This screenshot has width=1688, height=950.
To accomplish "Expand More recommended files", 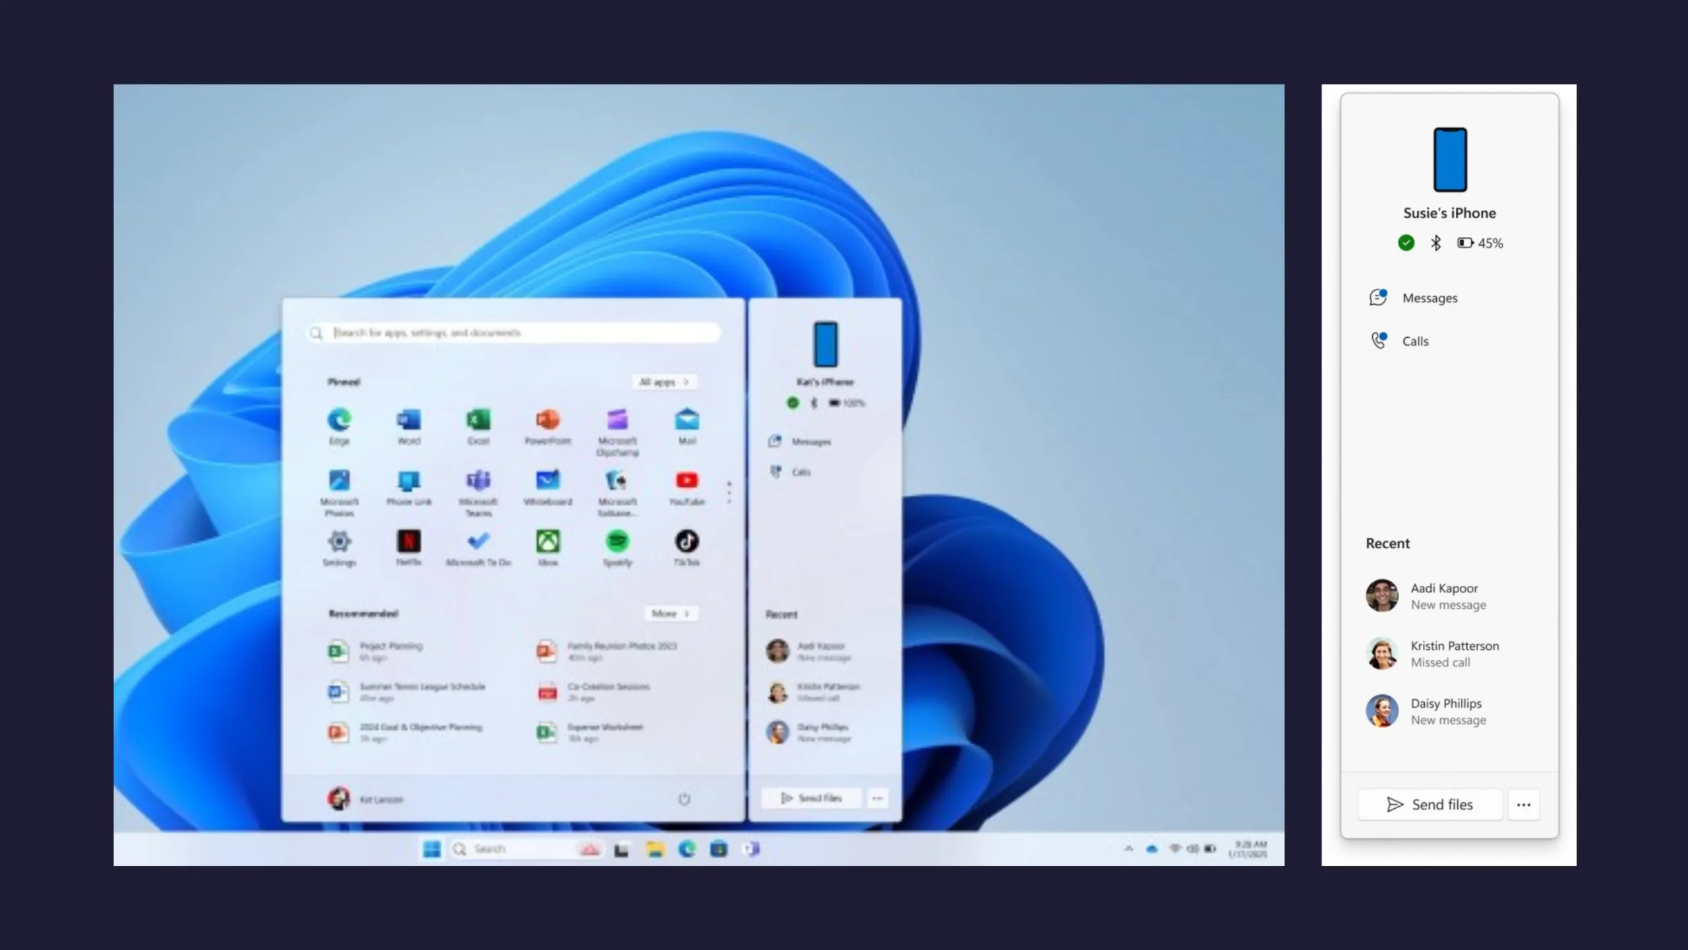I will pyautogui.click(x=671, y=614).
